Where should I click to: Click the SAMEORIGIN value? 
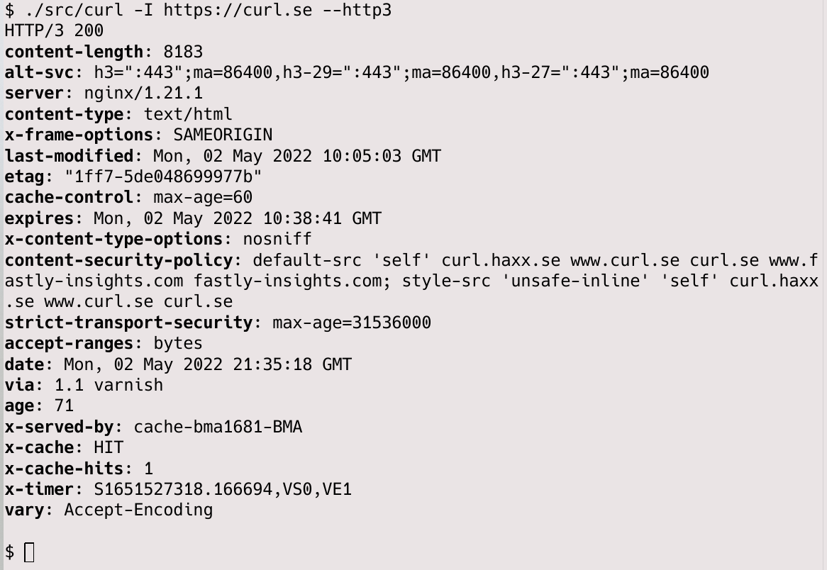(223, 135)
